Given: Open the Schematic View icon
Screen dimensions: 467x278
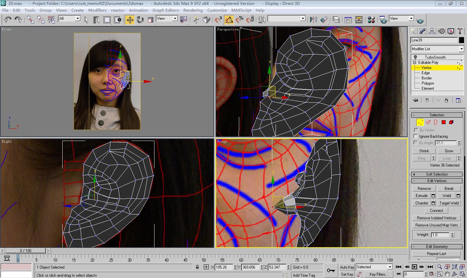Looking at the screenshot, I should coord(359,20).
